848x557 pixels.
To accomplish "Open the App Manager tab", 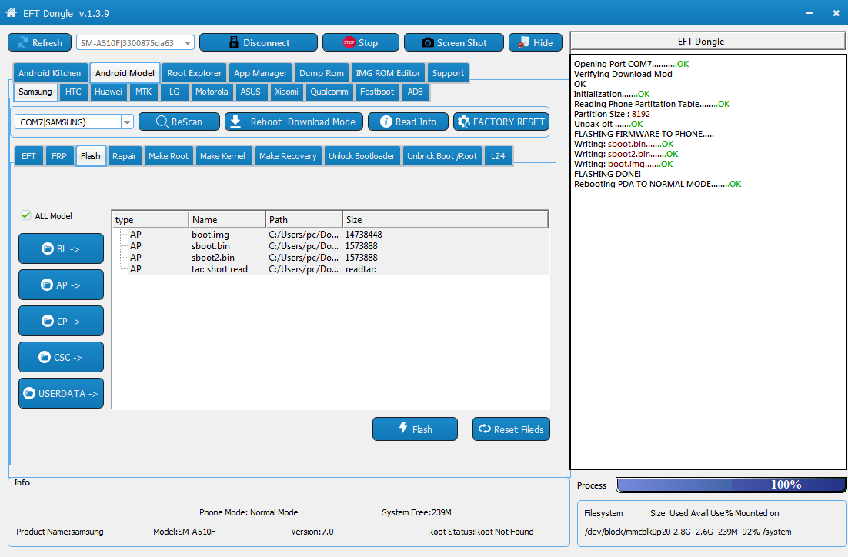I will point(261,73).
